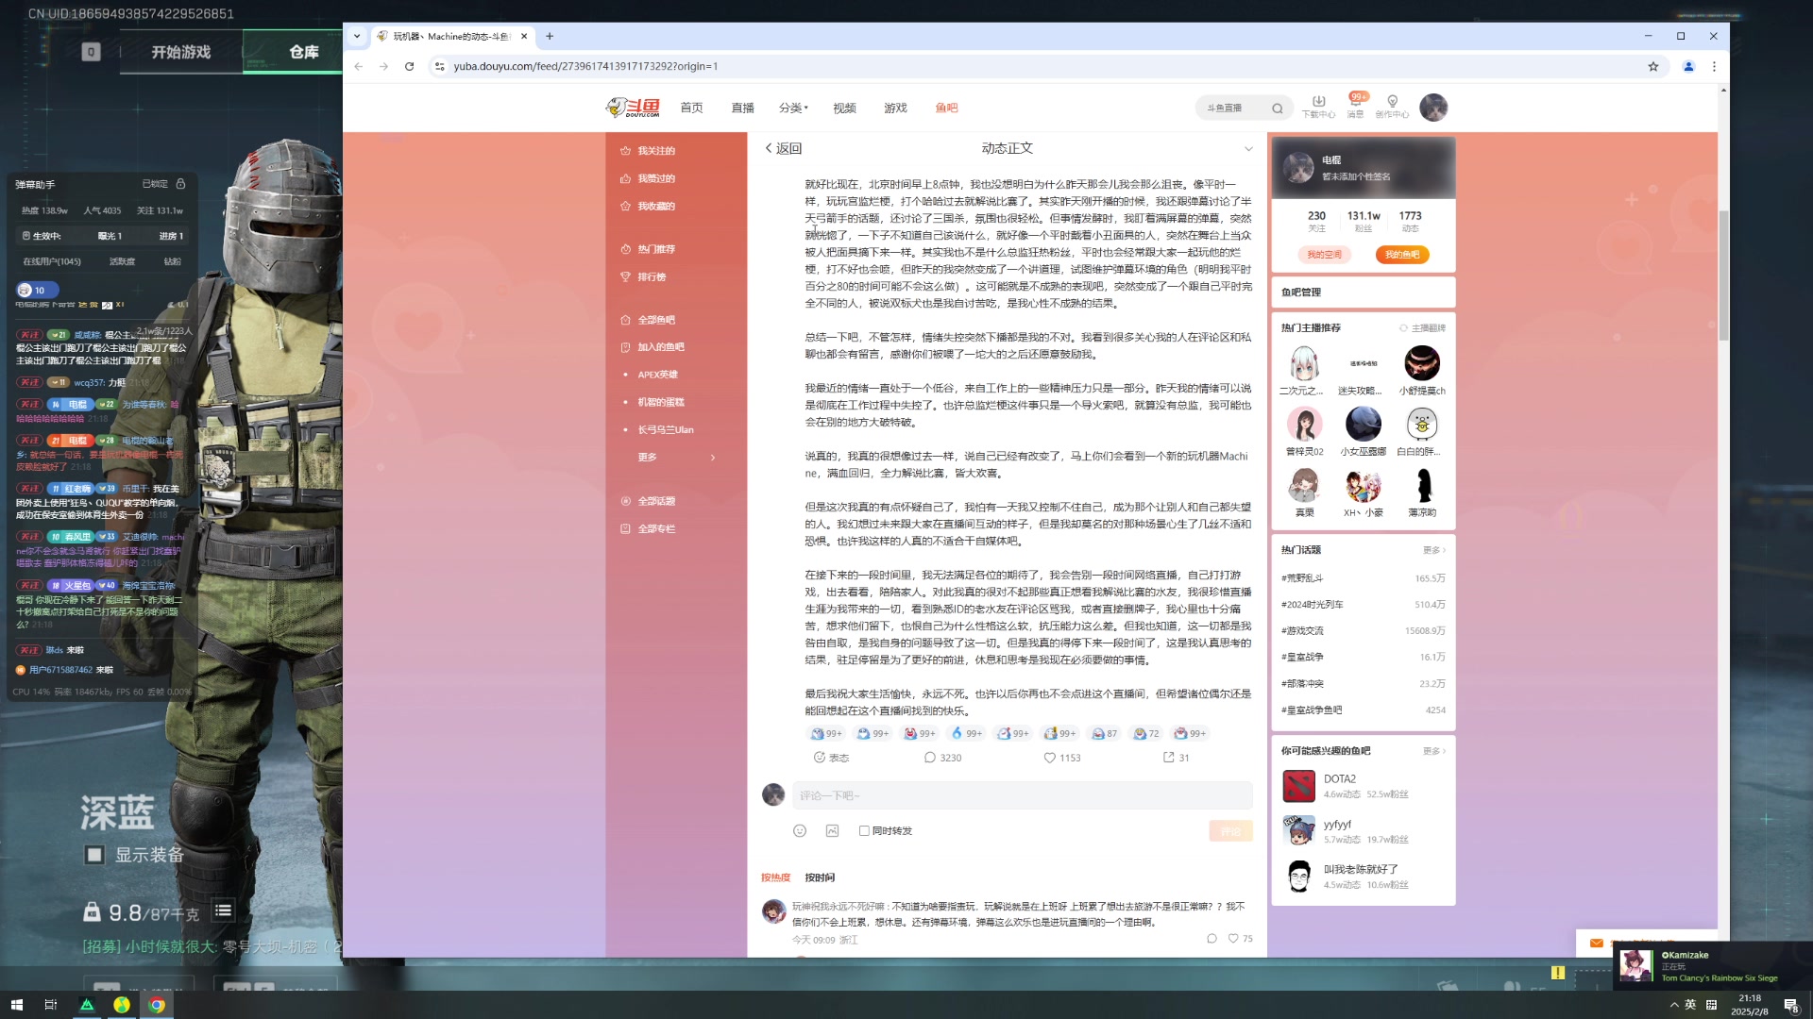Click the 评论一下吧 comment input field
1813x1019 pixels.
1020,795
